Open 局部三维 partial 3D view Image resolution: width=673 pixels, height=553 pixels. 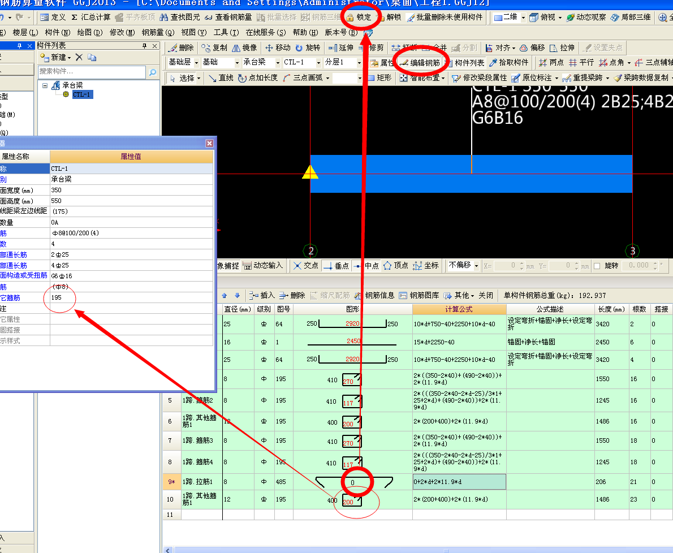pyautogui.click(x=631, y=17)
